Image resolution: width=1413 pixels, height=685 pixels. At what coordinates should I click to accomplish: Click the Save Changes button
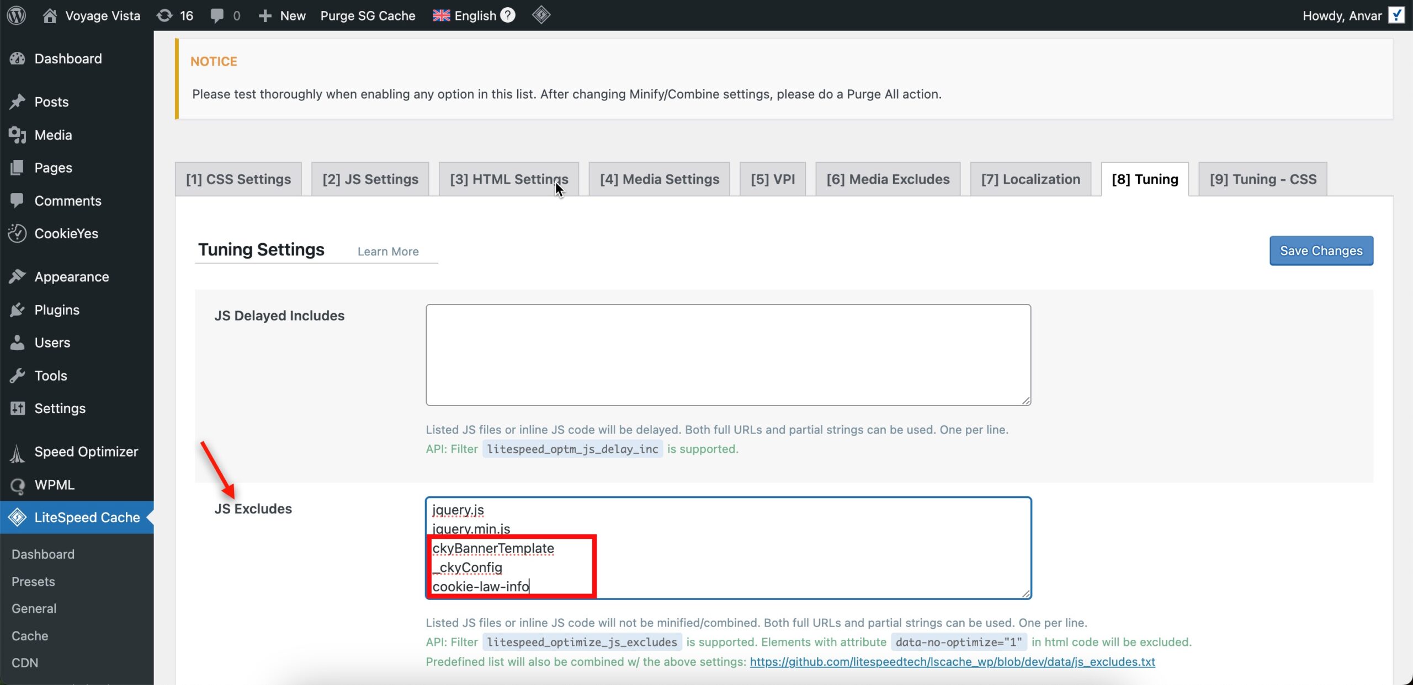(x=1321, y=251)
